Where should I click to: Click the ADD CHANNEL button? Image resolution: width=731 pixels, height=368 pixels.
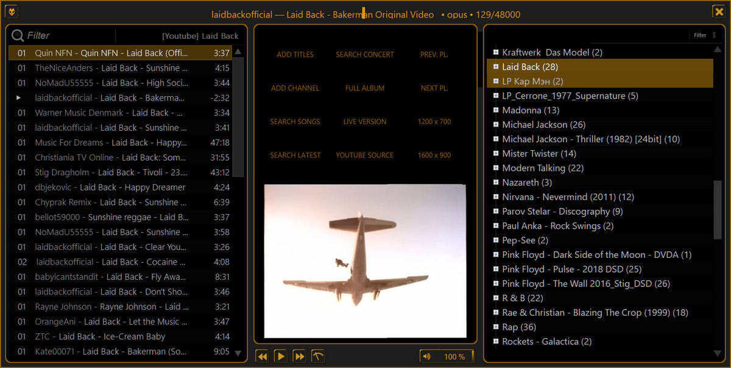pos(295,88)
